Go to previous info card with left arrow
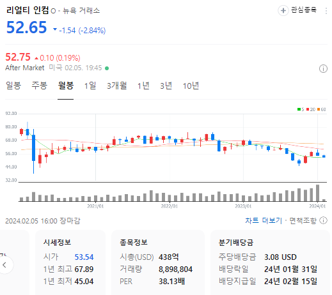332x295 pixels. tap(4, 265)
